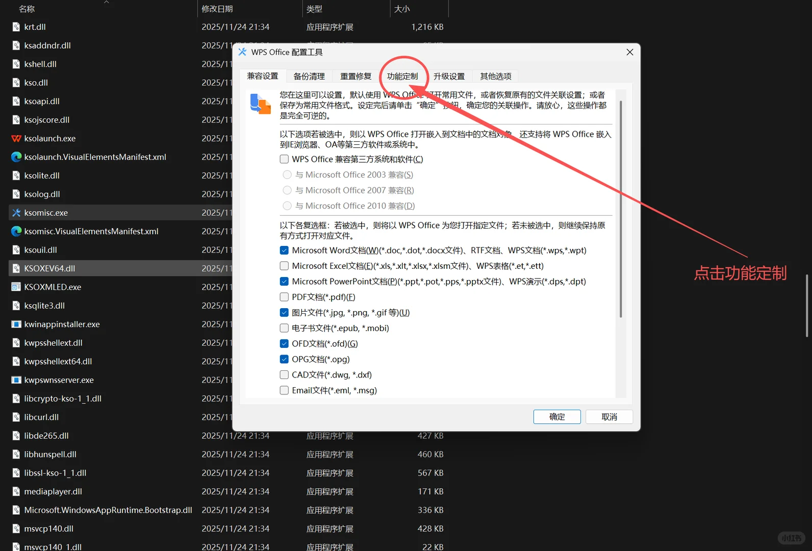Click the dialog's vertical scrollbar thumb
The image size is (812, 551).
(x=621, y=209)
